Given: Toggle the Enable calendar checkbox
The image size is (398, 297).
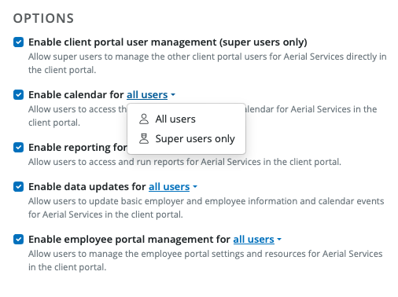Looking at the screenshot, I should click(18, 94).
